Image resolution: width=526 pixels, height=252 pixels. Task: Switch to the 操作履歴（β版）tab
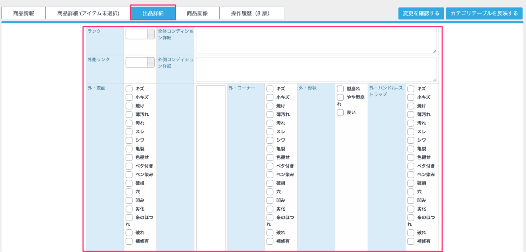[x=252, y=13]
